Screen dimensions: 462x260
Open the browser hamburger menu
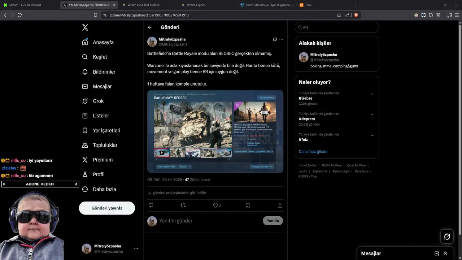[457, 15]
